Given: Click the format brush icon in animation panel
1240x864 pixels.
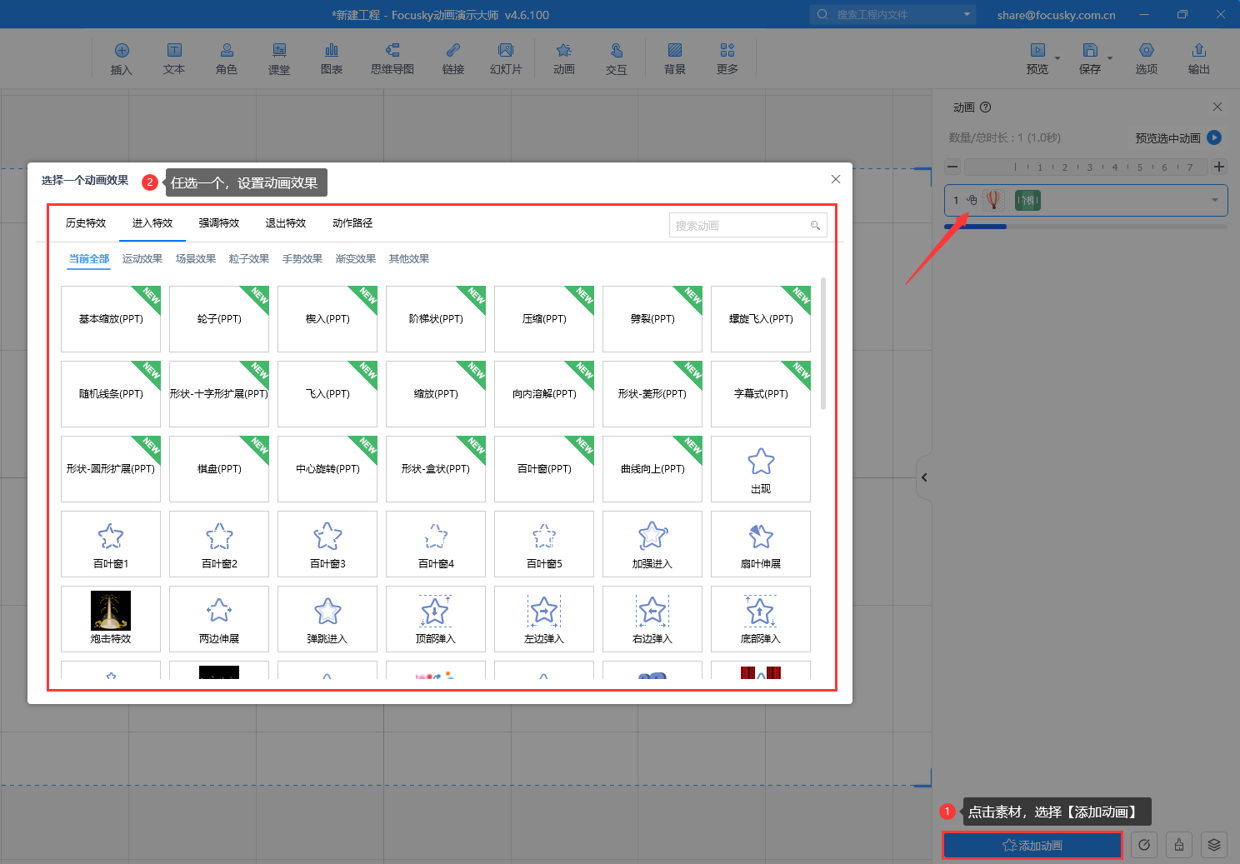Looking at the screenshot, I should tap(1179, 845).
